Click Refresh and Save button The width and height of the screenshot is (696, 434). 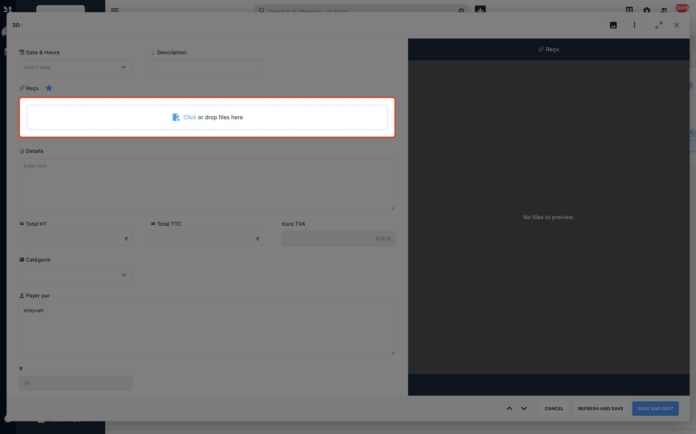coord(600,408)
